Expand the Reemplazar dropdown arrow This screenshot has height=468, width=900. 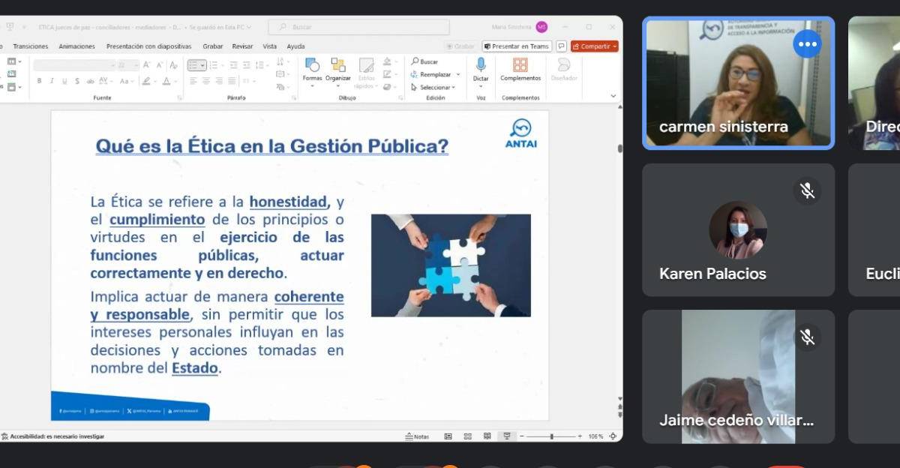point(458,74)
